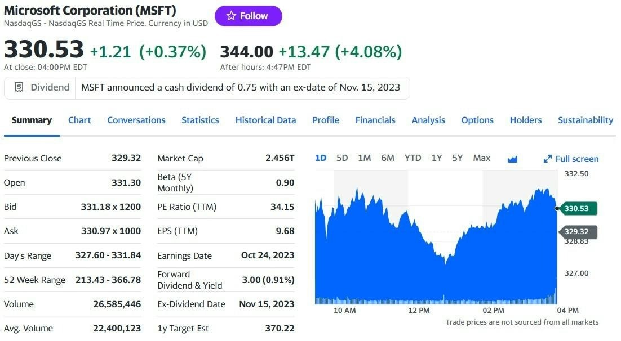Select the 1D chart range

tap(321, 158)
